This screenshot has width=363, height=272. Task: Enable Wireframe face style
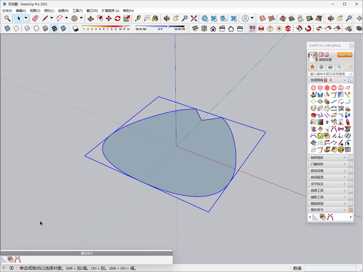27,28
